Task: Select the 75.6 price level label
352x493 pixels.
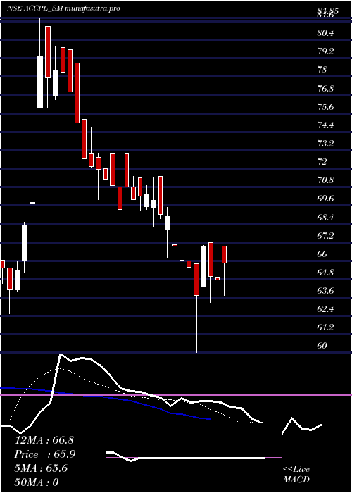Action: click(327, 107)
